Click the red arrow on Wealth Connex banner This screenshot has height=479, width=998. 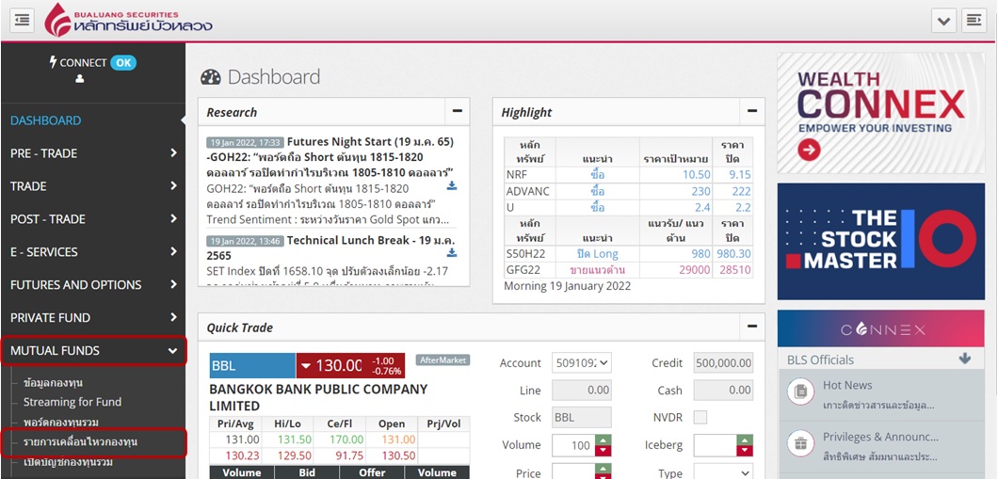pyautogui.click(x=808, y=150)
